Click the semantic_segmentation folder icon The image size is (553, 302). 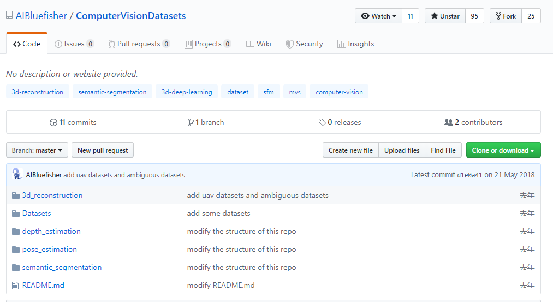[x=15, y=267]
